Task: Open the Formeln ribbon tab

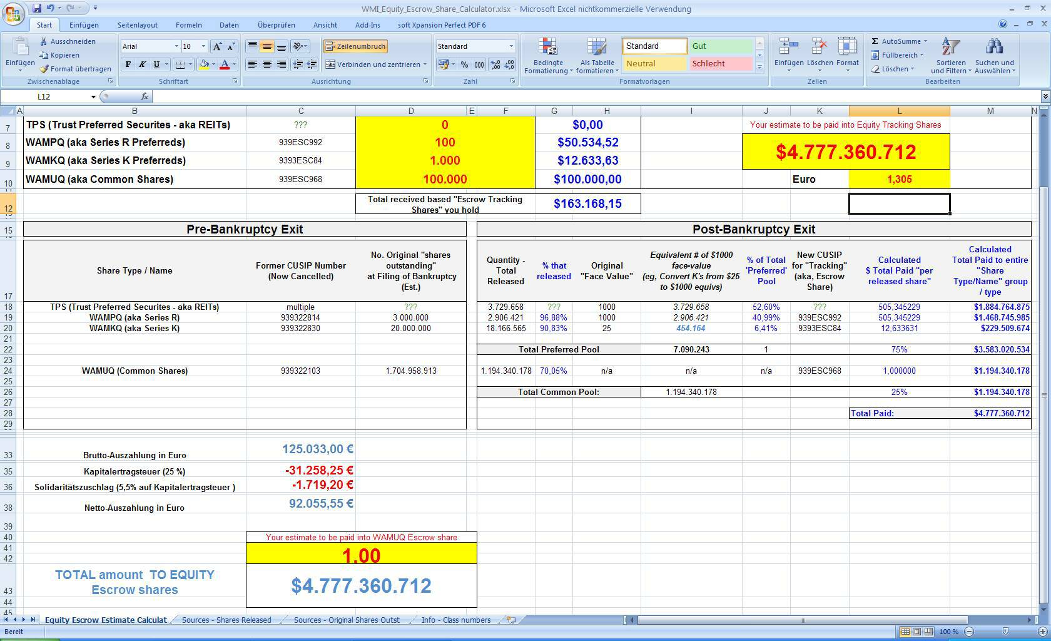Action: tap(188, 25)
